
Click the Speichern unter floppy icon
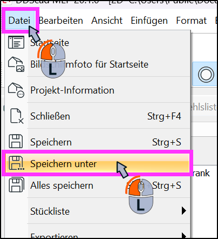(x=16, y=163)
